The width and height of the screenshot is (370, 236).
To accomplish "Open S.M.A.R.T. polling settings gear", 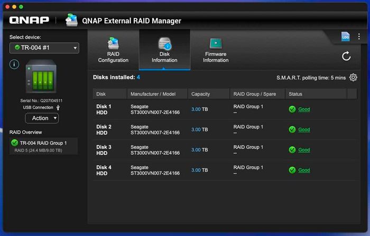I will coord(353,77).
